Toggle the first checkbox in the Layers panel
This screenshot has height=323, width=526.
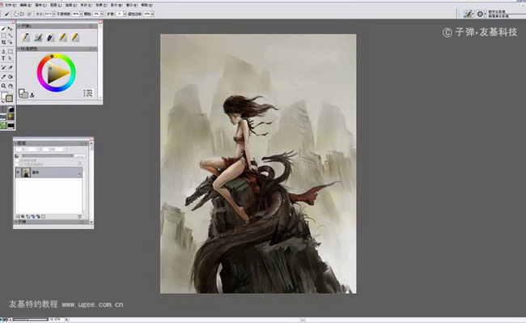pos(17,160)
